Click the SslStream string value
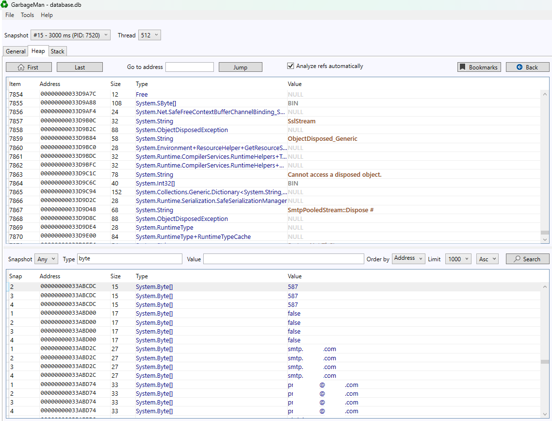Screen dimensions: 552x421 301,121
